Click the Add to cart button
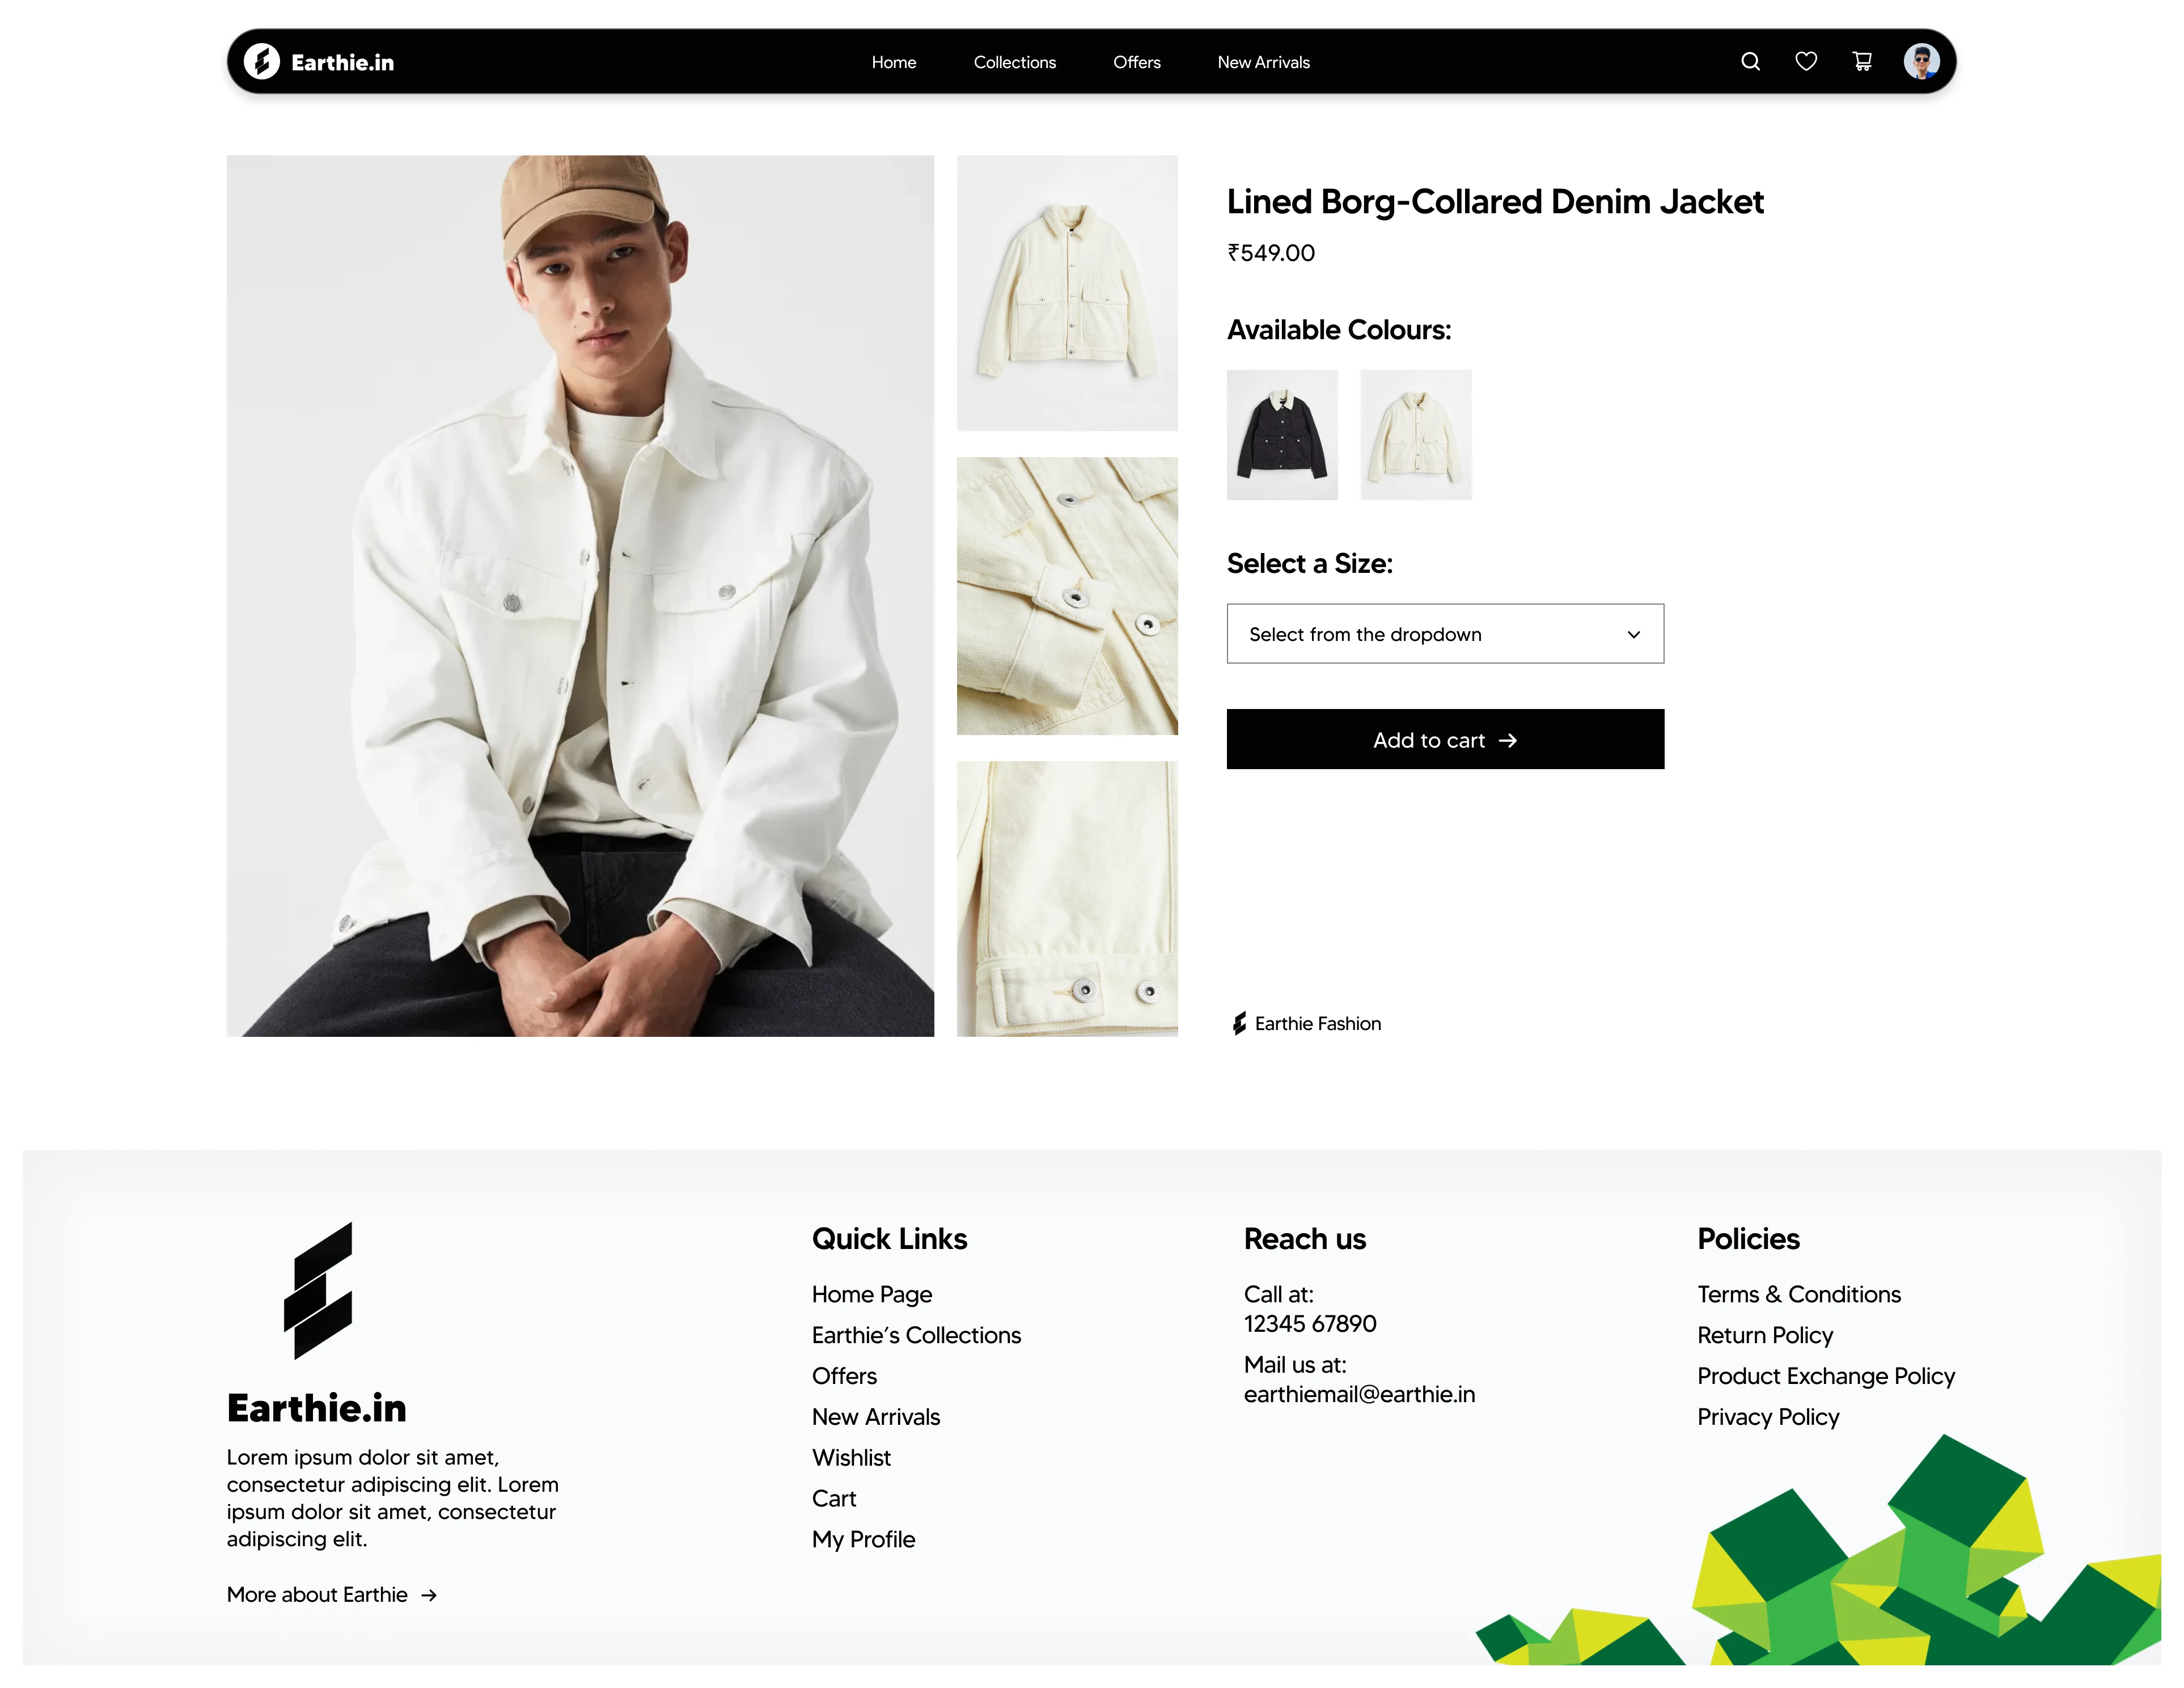 (1444, 740)
